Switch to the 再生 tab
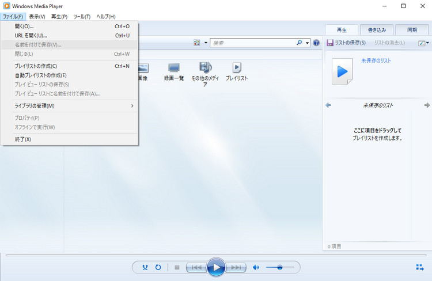432x281 pixels. coord(342,30)
